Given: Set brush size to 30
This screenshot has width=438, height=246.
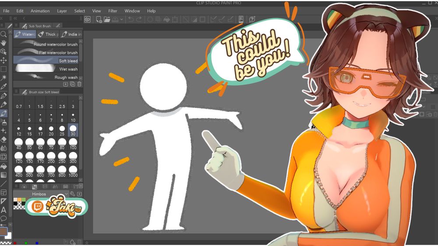Looking at the screenshot, I should (73, 130).
